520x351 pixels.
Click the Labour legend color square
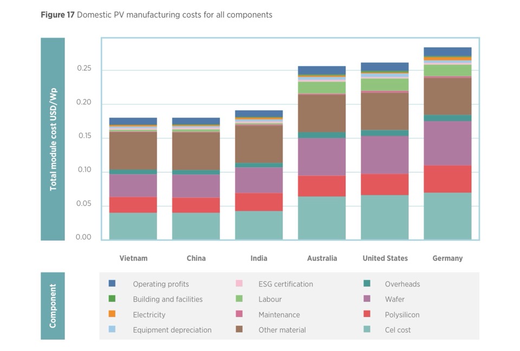tap(239, 298)
